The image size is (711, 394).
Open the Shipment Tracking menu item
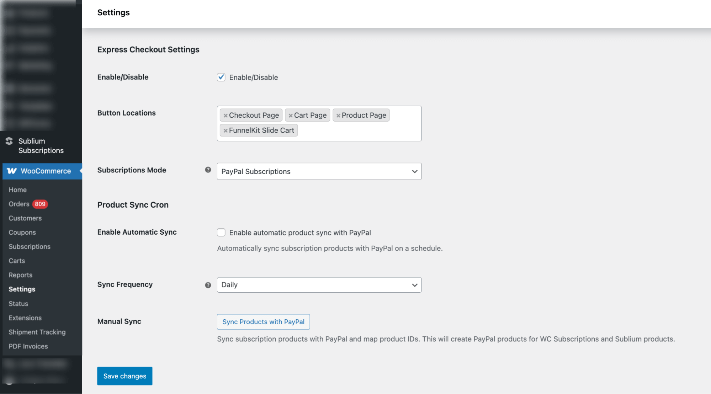coord(37,332)
